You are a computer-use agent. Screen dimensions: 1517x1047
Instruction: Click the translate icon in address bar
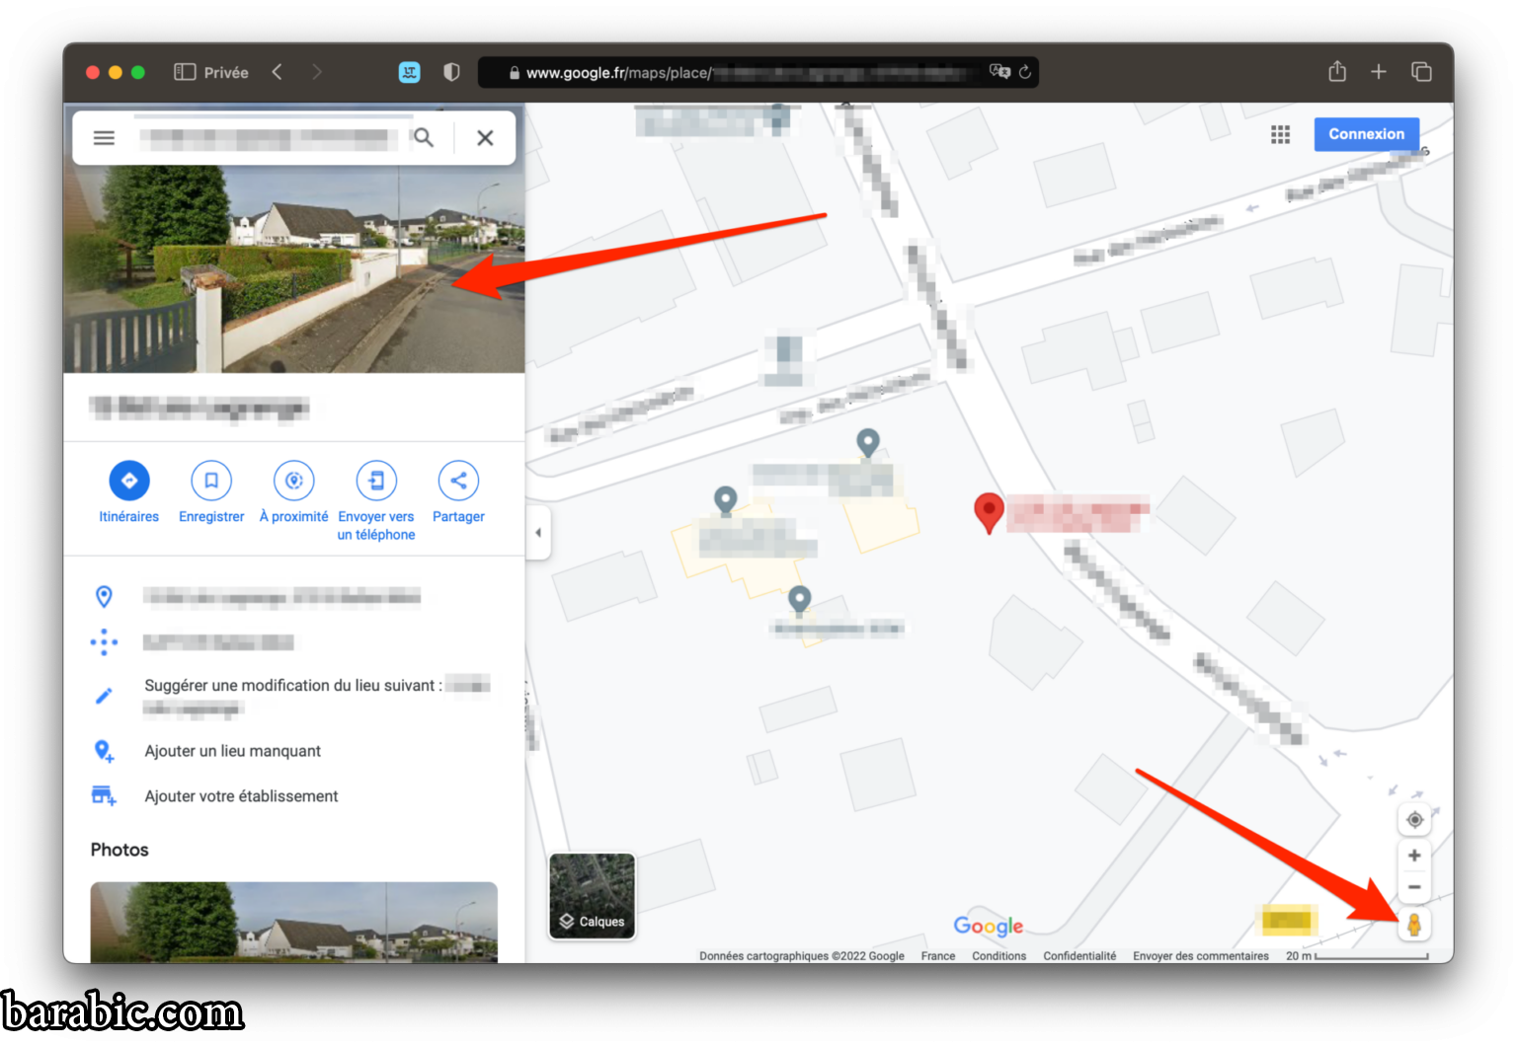999,72
